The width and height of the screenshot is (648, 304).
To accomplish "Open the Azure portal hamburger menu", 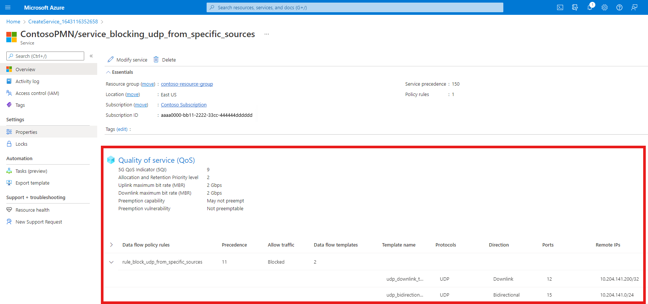I will [8, 7].
